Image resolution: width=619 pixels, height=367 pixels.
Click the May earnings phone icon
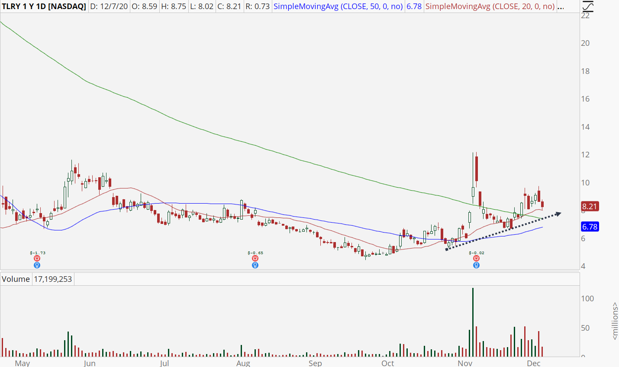tap(37, 258)
